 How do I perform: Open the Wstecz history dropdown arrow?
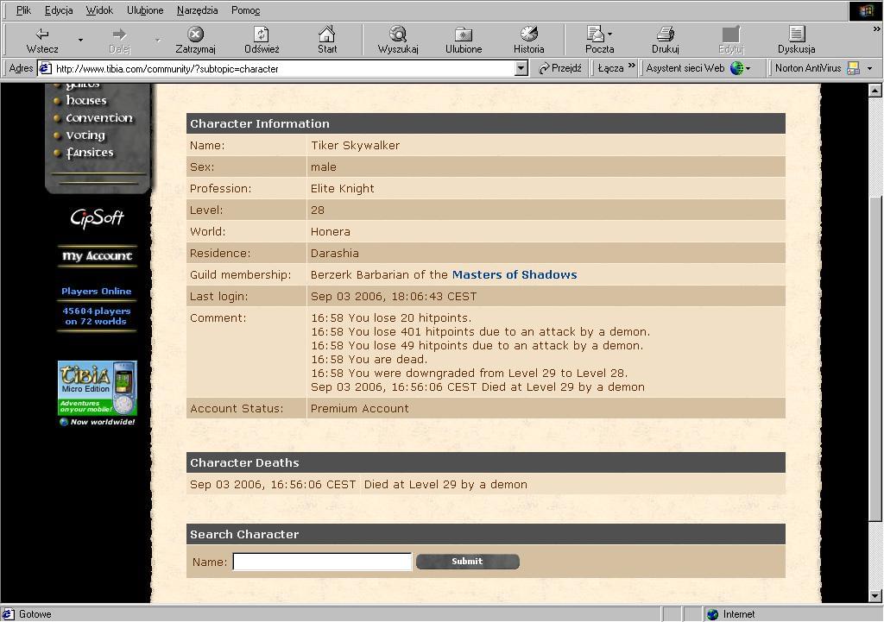80,40
